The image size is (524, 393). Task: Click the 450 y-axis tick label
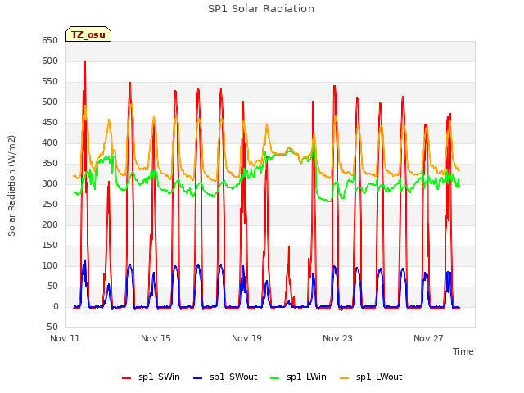(x=50, y=123)
